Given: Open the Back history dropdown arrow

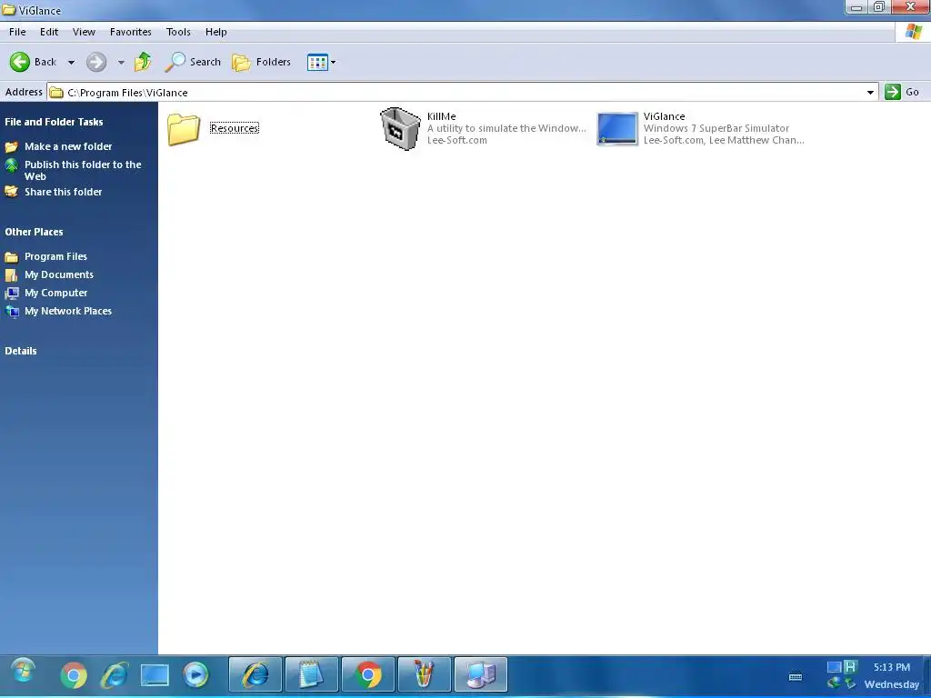Looking at the screenshot, I should pos(71,62).
